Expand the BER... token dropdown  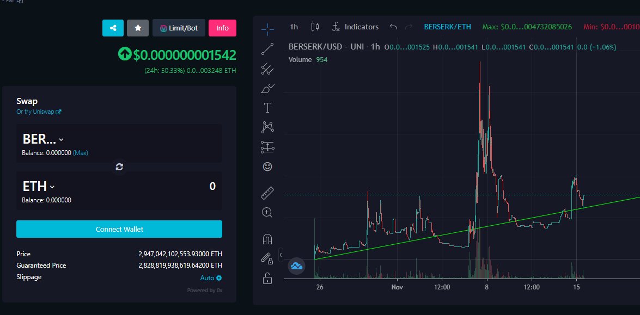pos(43,139)
